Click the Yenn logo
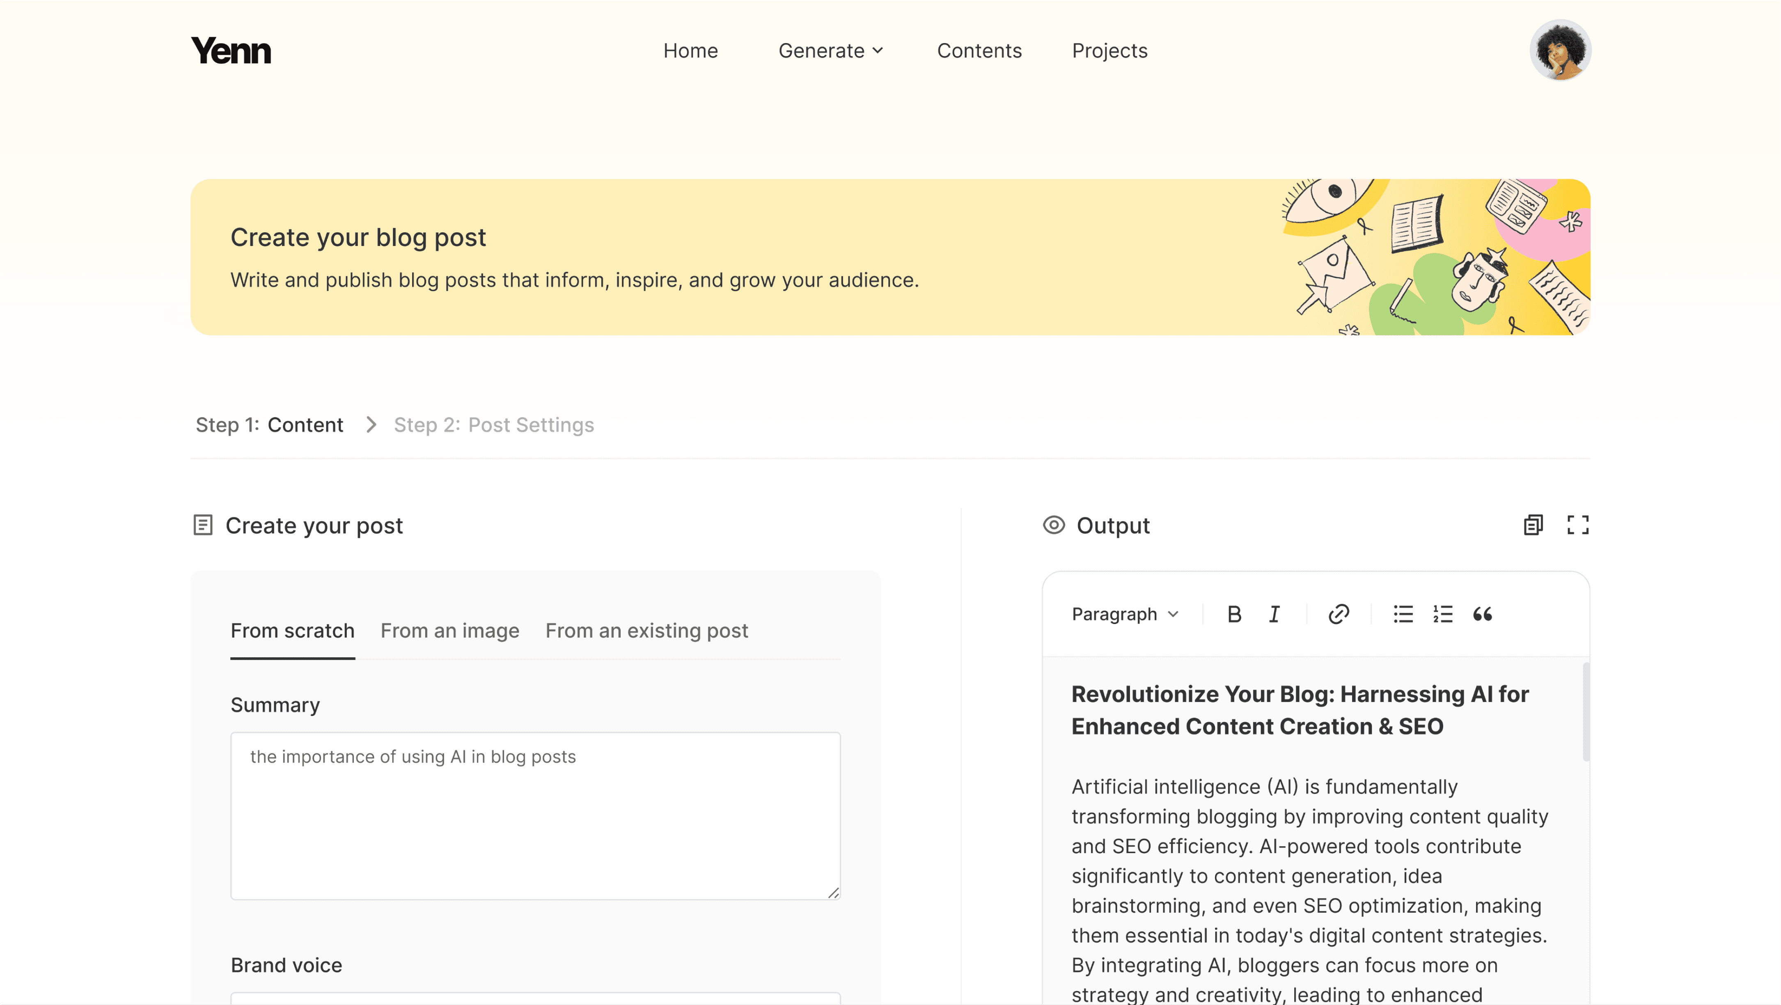1781x1005 pixels. 231,50
